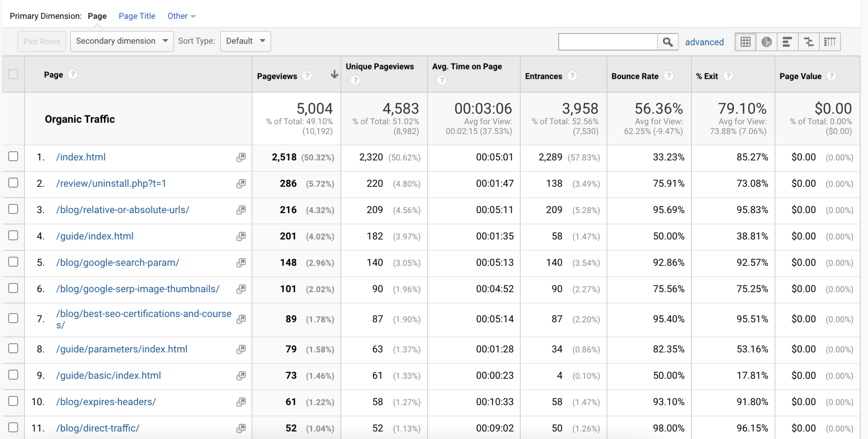The height and width of the screenshot is (439, 868).
Task: Click the Bounce Rate help question mark
Action: point(668,76)
